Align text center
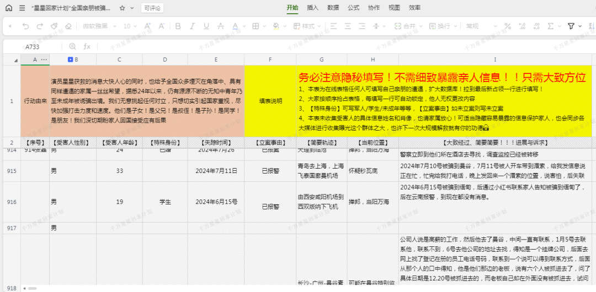This screenshot has width=596, height=292. point(348,26)
